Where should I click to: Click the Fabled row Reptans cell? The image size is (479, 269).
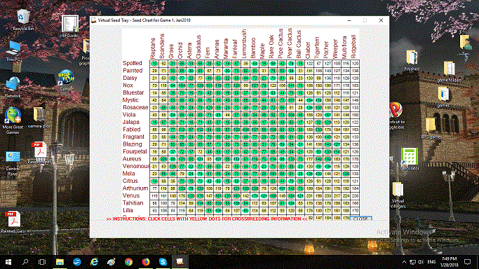154,130
